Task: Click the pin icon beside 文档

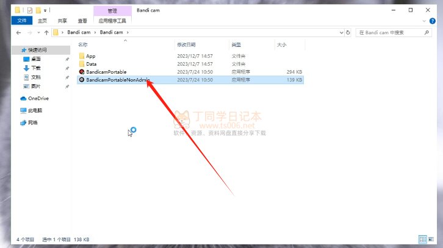Action: click(x=67, y=77)
